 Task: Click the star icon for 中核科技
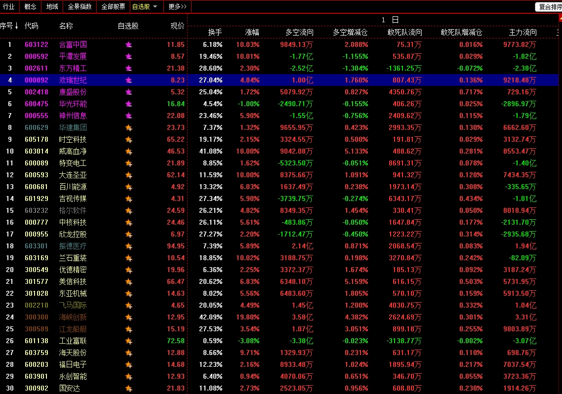coord(128,223)
